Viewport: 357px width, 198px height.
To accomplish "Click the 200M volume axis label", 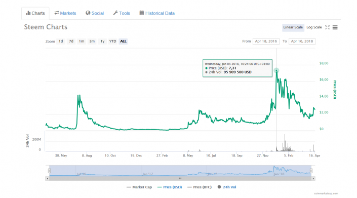I will click(36, 139).
